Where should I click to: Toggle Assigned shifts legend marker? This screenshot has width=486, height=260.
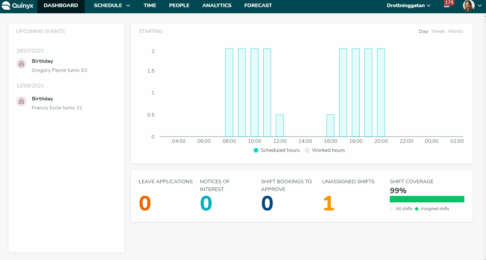417,209
